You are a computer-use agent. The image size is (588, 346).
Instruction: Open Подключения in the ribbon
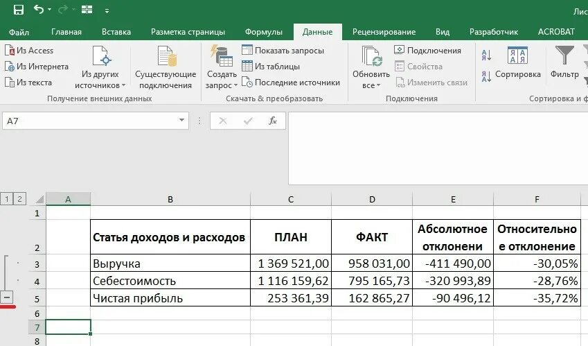(x=427, y=51)
